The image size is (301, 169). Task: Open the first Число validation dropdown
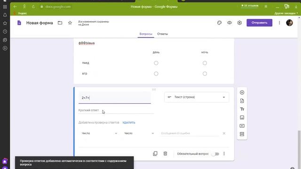pyautogui.click(x=99, y=133)
